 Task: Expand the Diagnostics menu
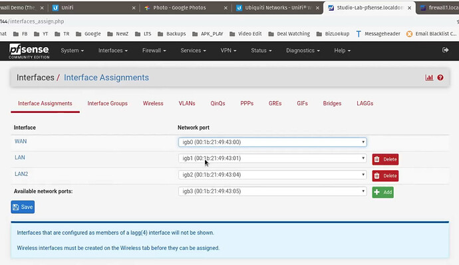click(x=303, y=50)
